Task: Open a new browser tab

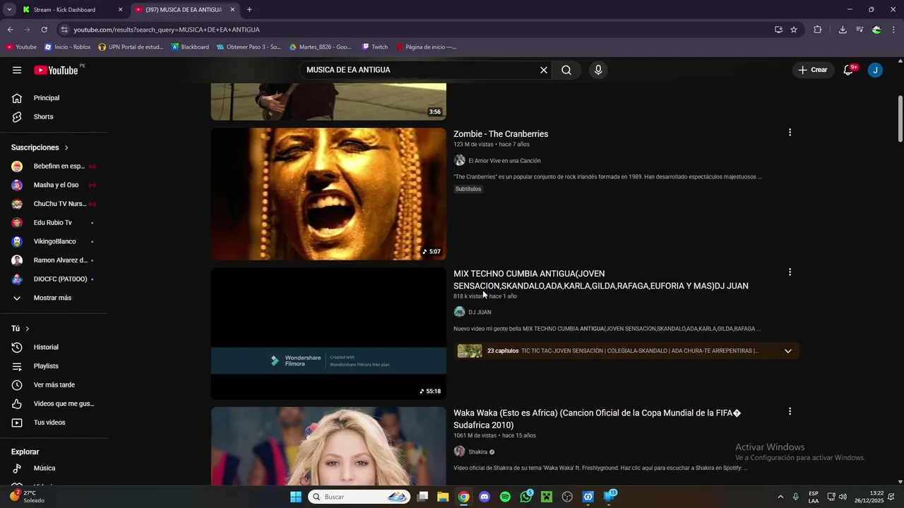Action: (249, 10)
